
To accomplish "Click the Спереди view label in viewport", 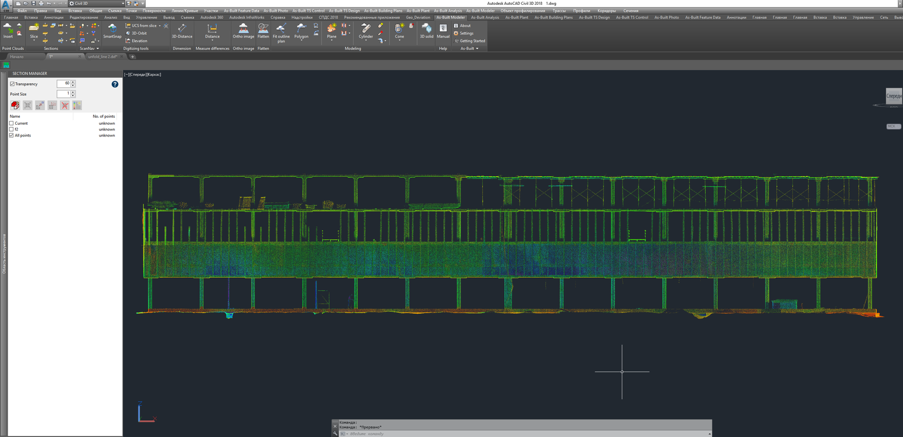I will (x=138, y=75).
